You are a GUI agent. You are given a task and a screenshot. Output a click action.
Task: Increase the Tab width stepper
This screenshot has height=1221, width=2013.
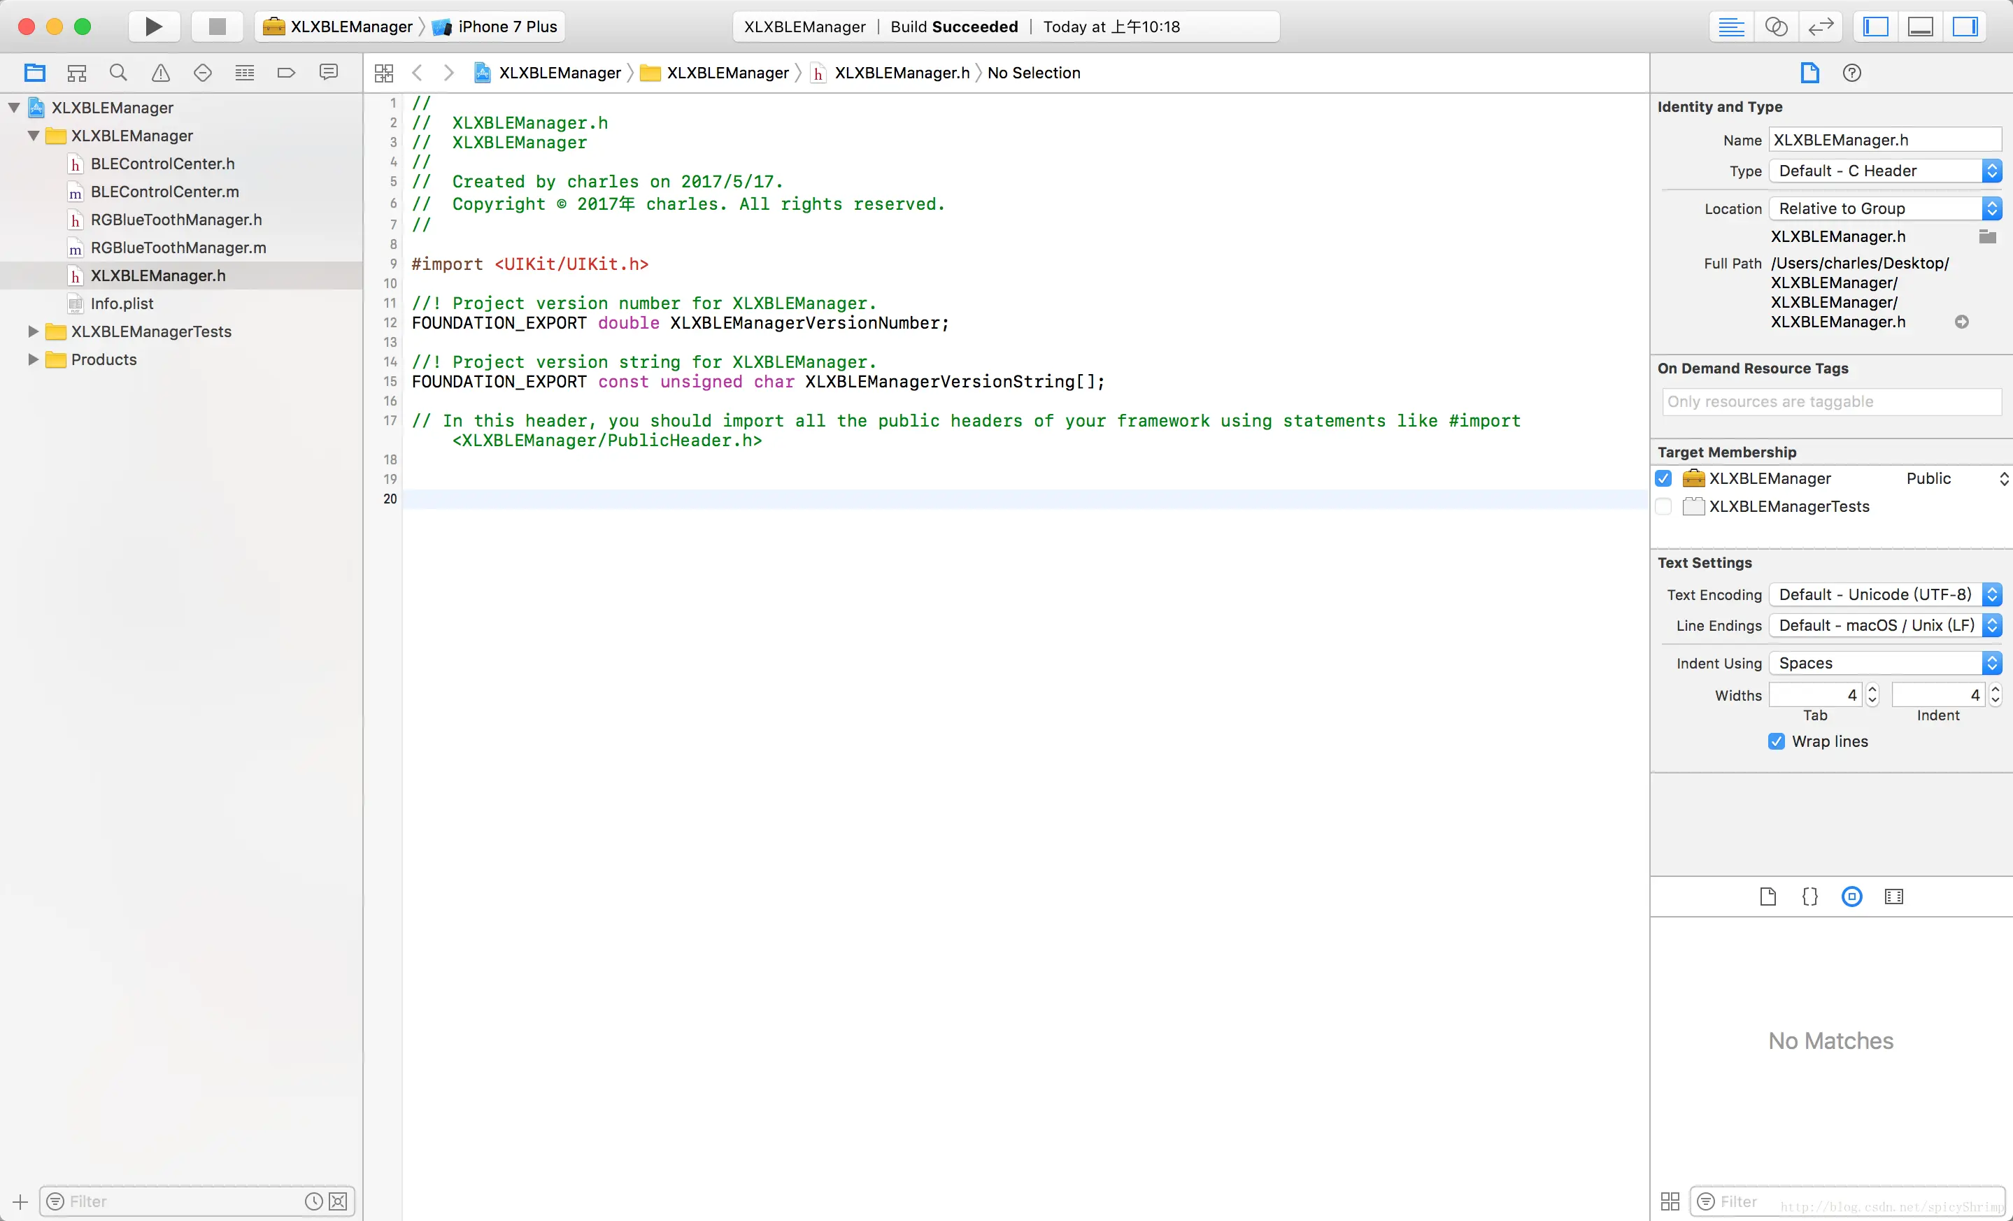coord(1872,690)
